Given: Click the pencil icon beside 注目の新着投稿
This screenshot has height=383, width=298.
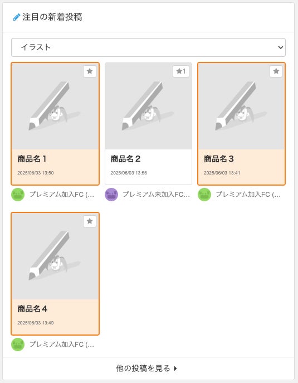Looking at the screenshot, I should [x=16, y=17].
